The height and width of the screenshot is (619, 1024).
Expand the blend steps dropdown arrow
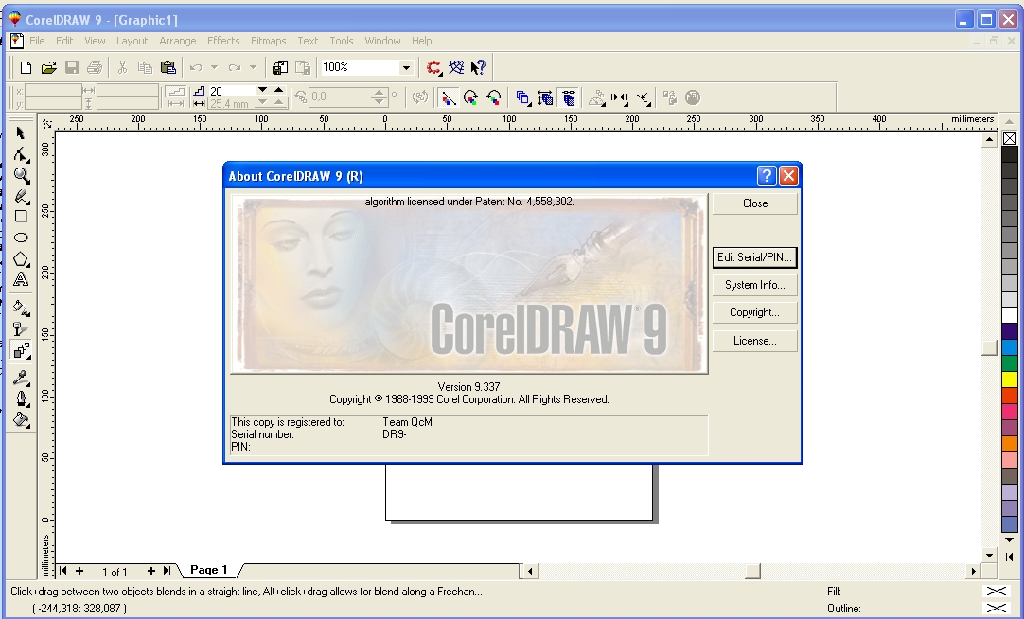pyautogui.click(x=263, y=91)
